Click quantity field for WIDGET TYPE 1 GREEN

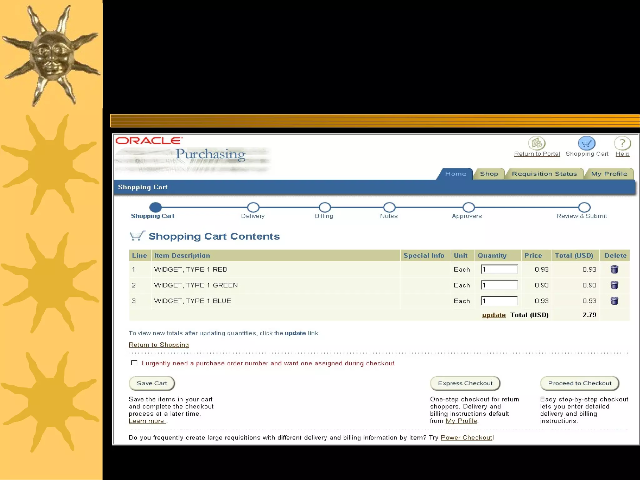pyautogui.click(x=499, y=285)
